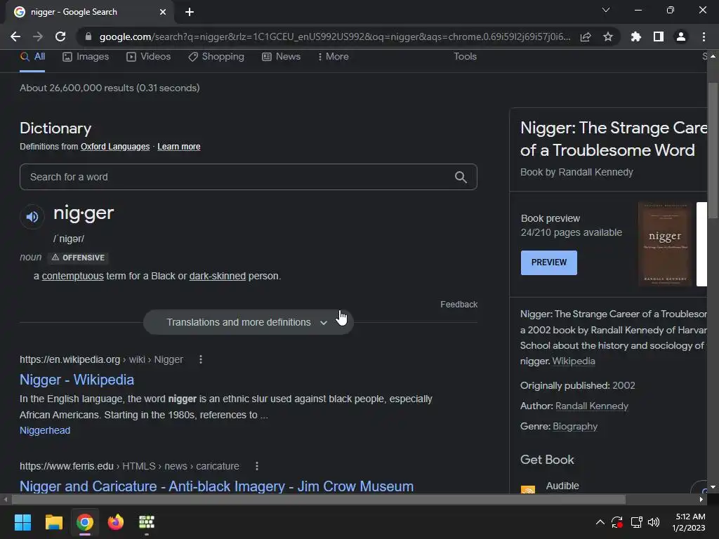Open the volume control in the tray
Screen dimensions: 719x539
pos(654,522)
